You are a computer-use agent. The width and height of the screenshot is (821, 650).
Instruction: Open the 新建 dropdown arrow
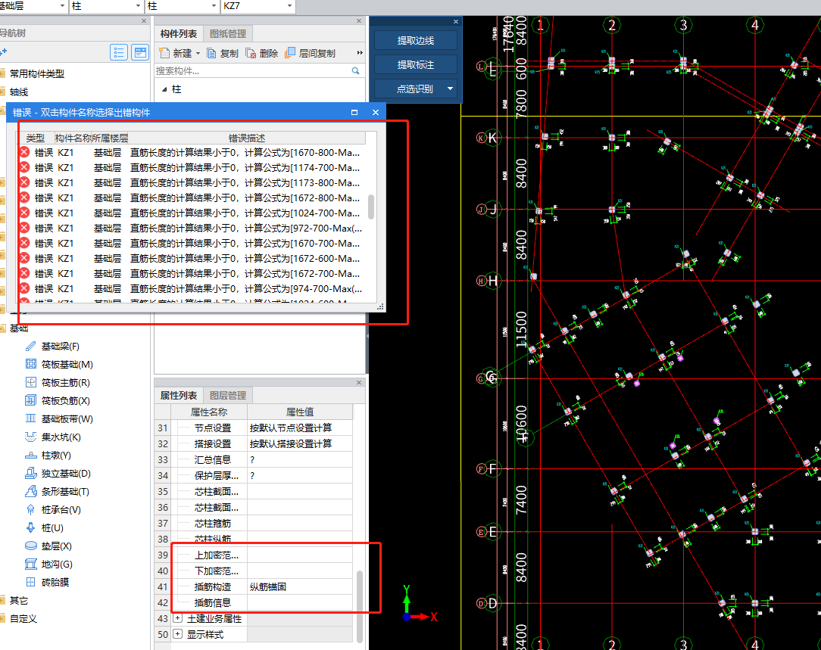(198, 53)
